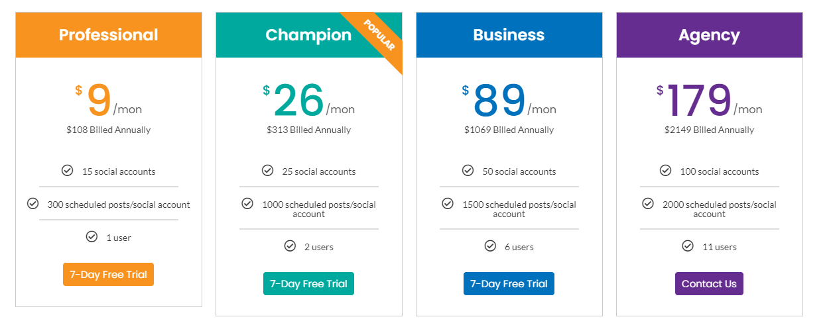
Task: Start Business plan 7-Day Free Trial
Action: point(509,283)
